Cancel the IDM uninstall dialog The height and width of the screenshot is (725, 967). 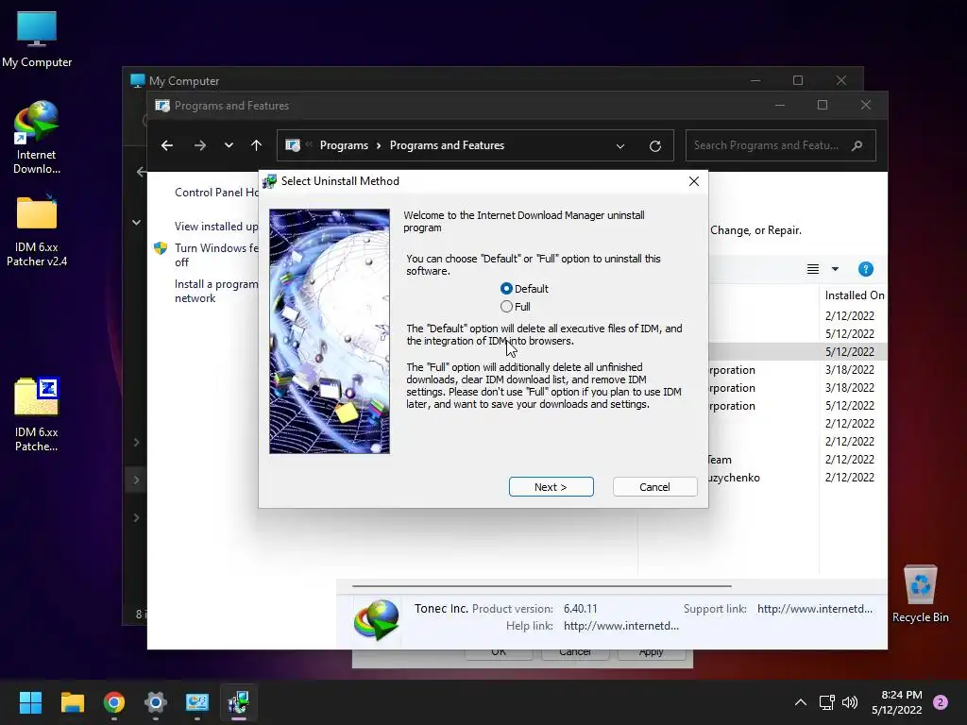(654, 487)
